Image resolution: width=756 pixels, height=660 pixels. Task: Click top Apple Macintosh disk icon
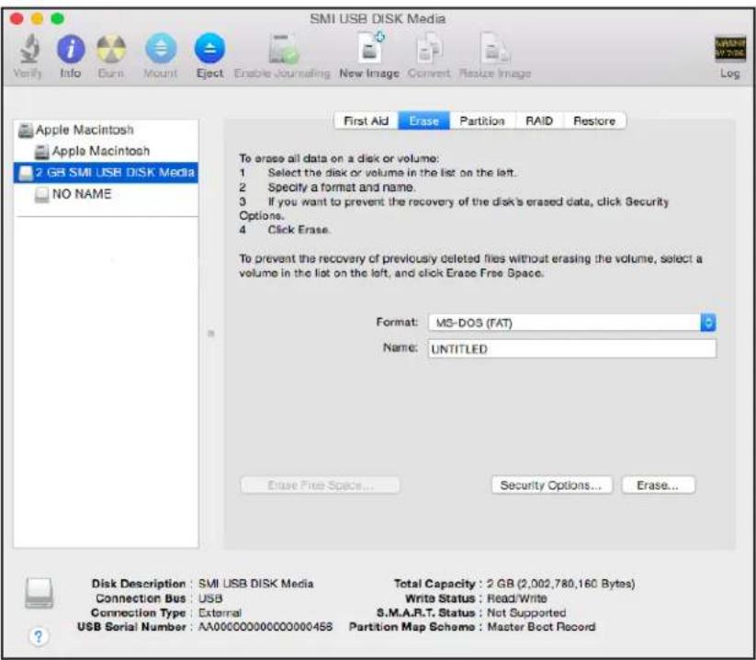point(25,131)
